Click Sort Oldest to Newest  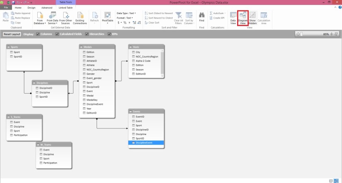coord(159,13)
